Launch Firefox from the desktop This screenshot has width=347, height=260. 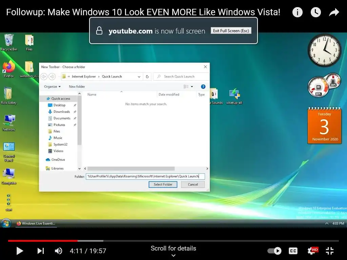[8, 69]
